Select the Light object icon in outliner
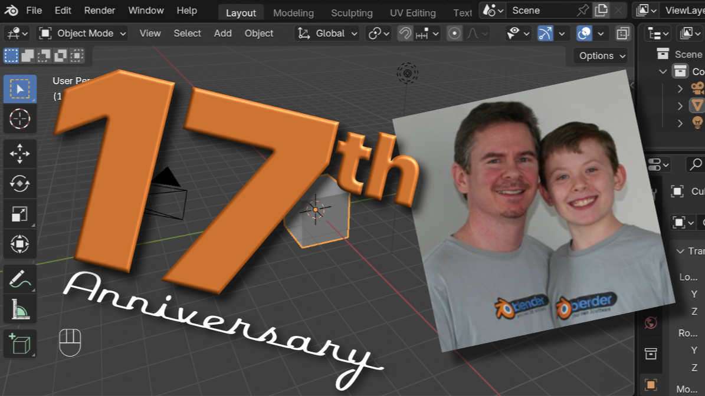705x396 pixels. click(697, 123)
